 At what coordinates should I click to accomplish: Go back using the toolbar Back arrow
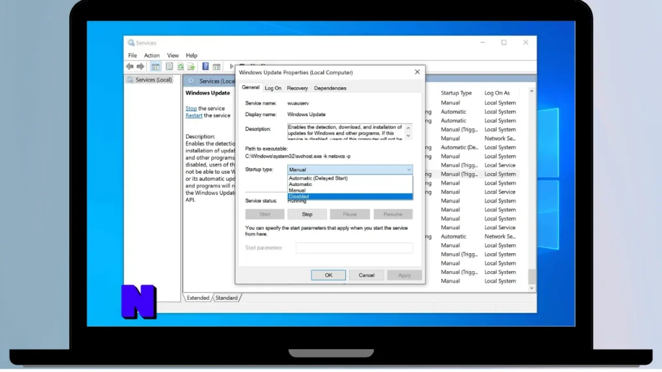129,67
